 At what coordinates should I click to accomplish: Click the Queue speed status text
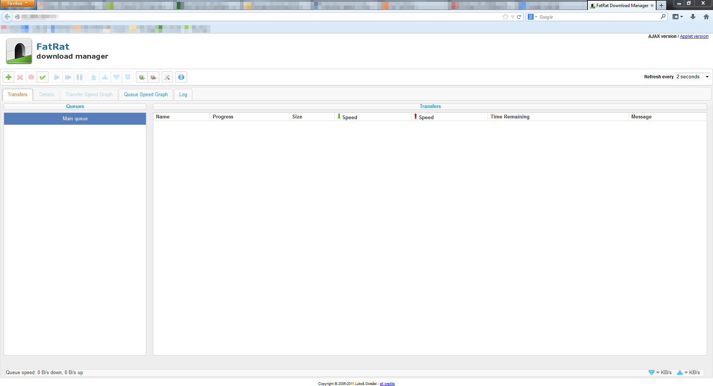tap(45, 373)
